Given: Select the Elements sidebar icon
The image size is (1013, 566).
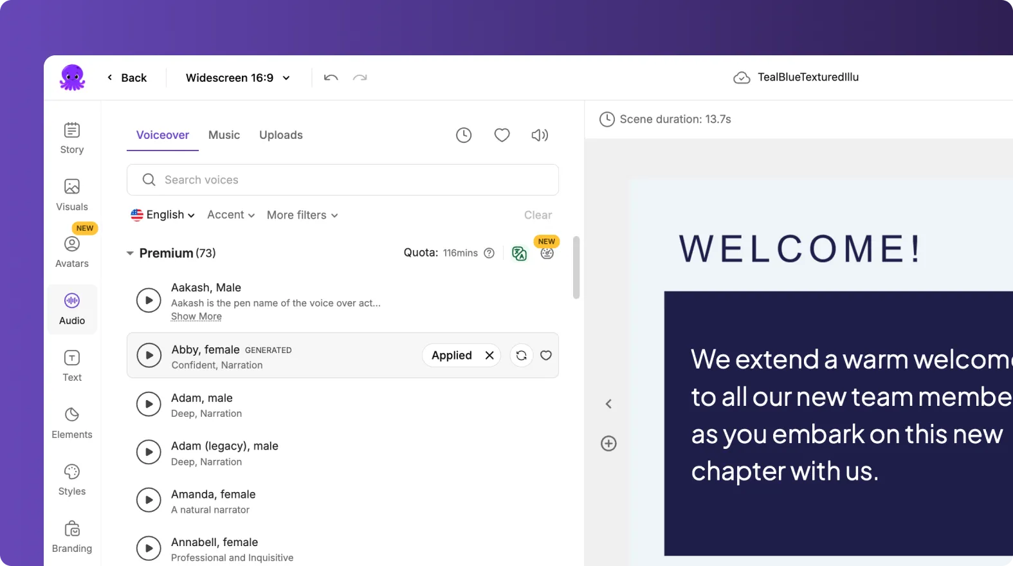Looking at the screenshot, I should point(72,423).
